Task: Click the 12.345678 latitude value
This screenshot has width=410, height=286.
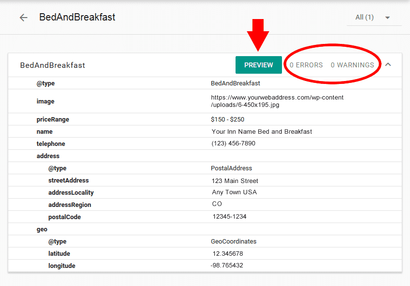Action: (228, 254)
